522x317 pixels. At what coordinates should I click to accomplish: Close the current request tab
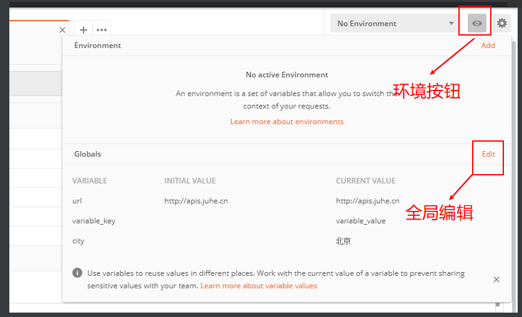(x=62, y=30)
